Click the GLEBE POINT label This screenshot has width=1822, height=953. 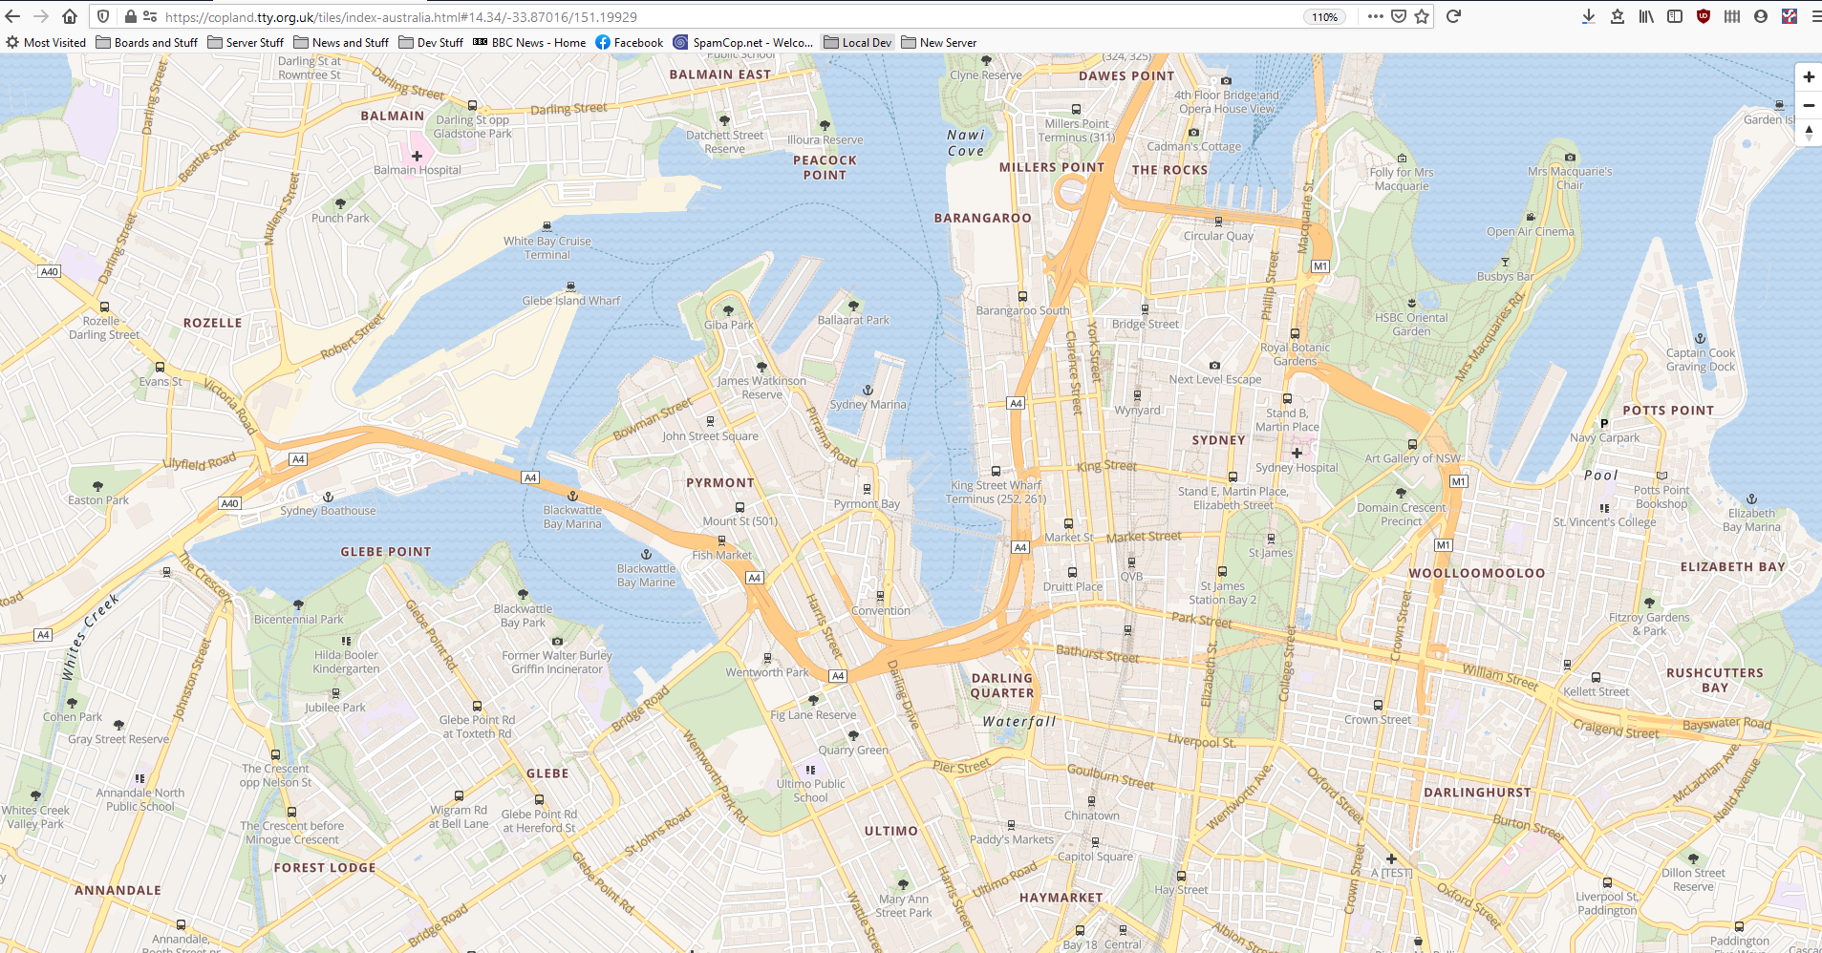click(386, 552)
